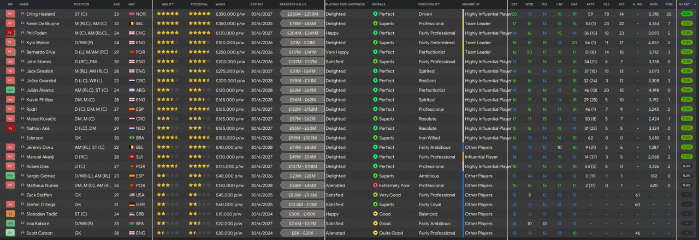This screenshot has height=240, width=699.
Task: Click Jérémy Doku's potential star rating
Action: (199, 147)
